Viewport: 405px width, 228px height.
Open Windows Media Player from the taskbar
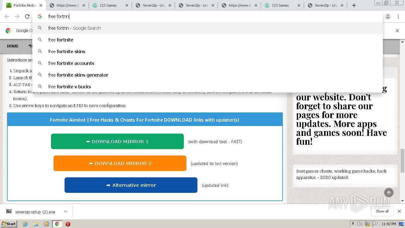pyautogui.click(x=47, y=224)
